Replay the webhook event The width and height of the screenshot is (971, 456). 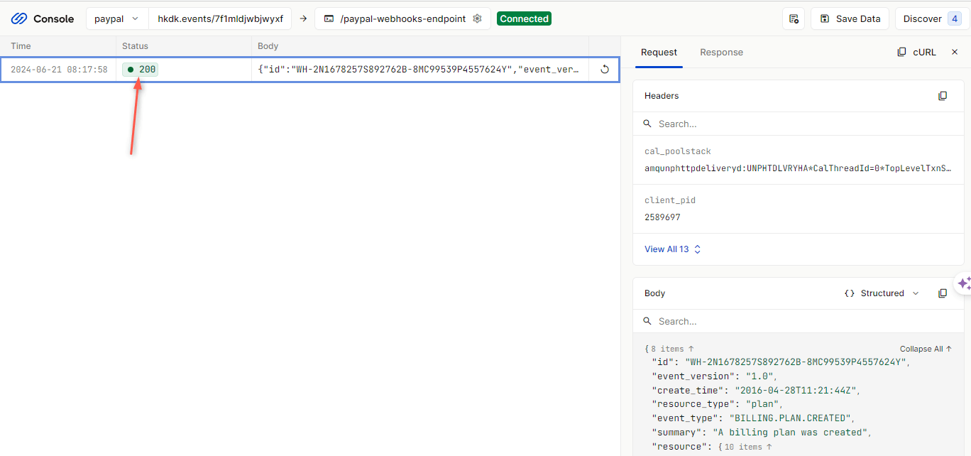603,69
